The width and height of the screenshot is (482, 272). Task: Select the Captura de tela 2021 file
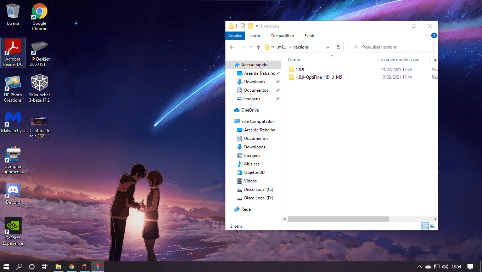(40, 127)
